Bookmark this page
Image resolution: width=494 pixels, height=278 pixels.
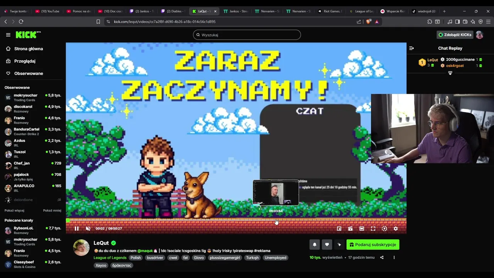[x=98, y=22]
